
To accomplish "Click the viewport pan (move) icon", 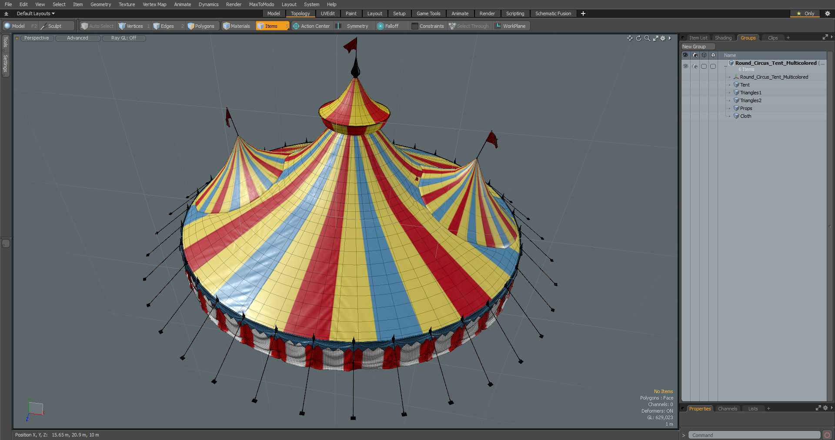I will (630, 38).
